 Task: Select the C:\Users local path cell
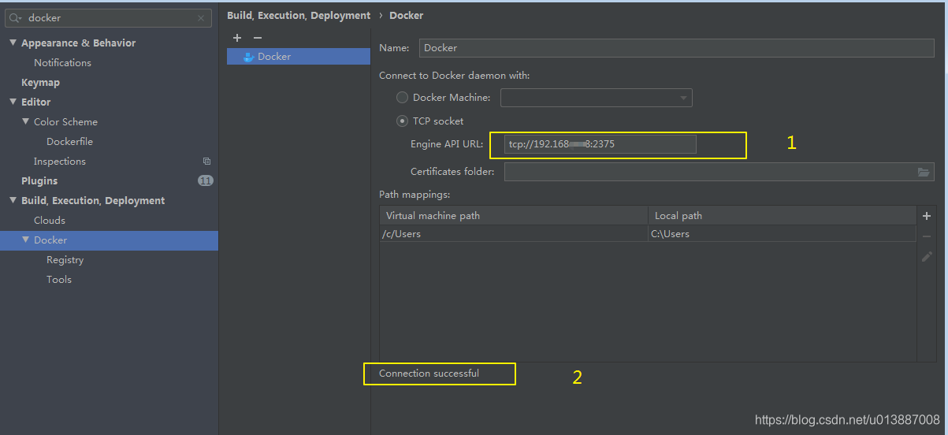[x=782, y=234]
